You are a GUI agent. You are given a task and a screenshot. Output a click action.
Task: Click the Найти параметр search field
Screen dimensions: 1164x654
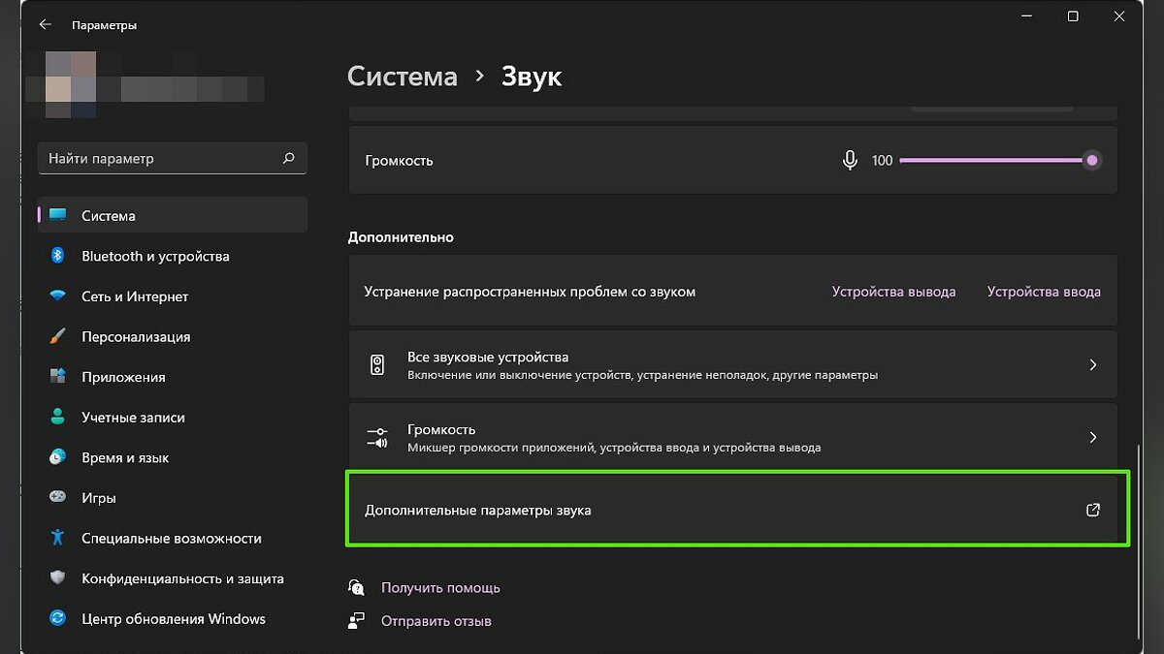pos(160,158)
